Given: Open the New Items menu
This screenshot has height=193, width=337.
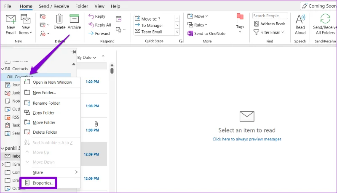Looking at the screenshot, I should (26, 25).
